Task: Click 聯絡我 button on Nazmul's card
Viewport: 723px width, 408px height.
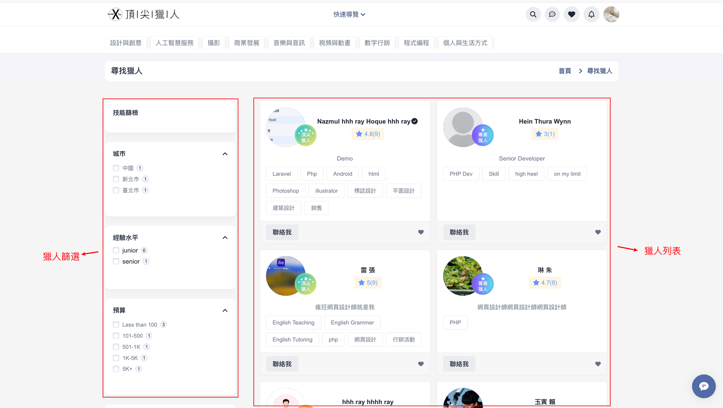Action: [x=282, y=232]
